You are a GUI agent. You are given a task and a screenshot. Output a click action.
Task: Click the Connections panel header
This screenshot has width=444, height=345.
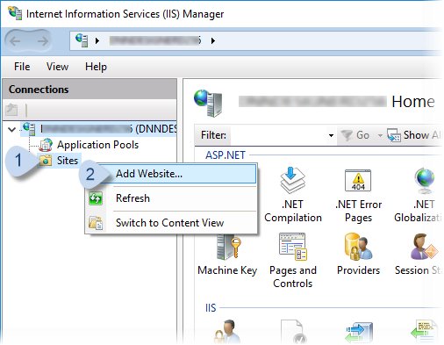[90, 90]
